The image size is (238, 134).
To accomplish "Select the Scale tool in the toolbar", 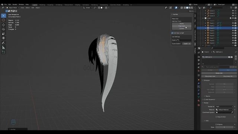I will click(x=3, y=33).
